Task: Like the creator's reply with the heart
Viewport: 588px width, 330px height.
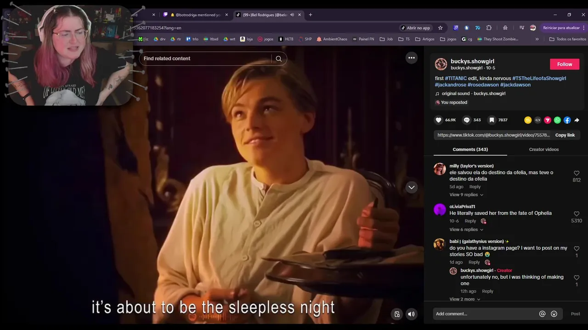Action: pos(577,278)
